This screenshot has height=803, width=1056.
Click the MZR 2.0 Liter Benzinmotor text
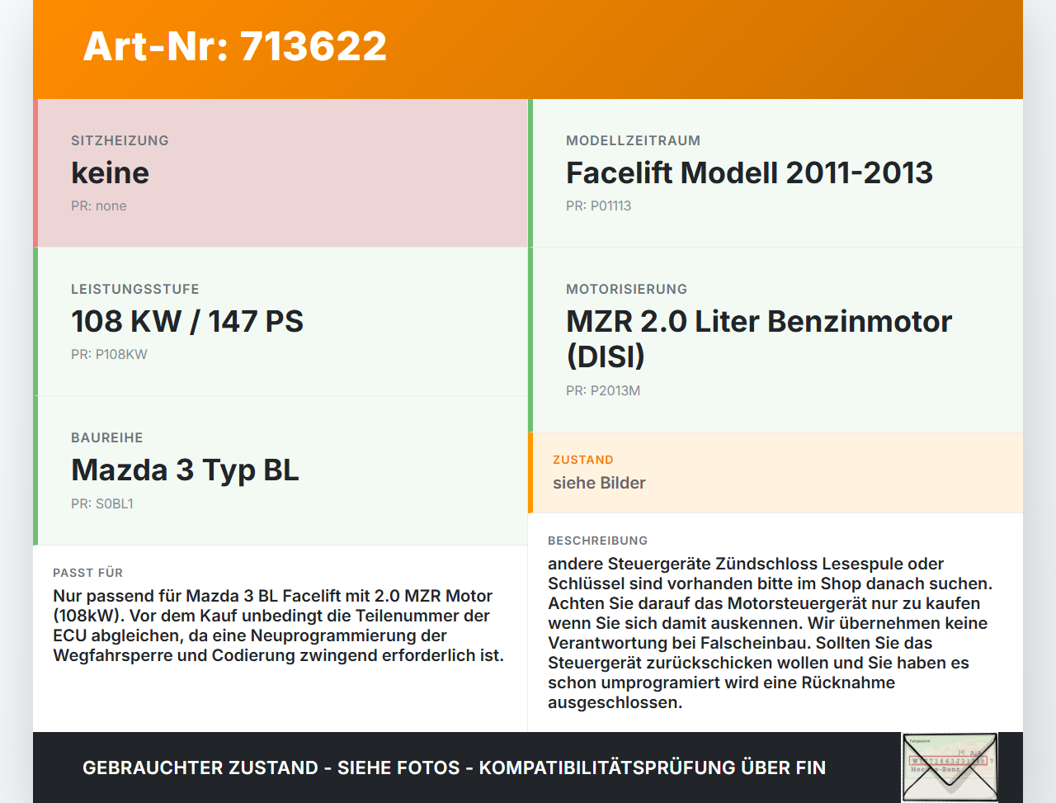759,322
